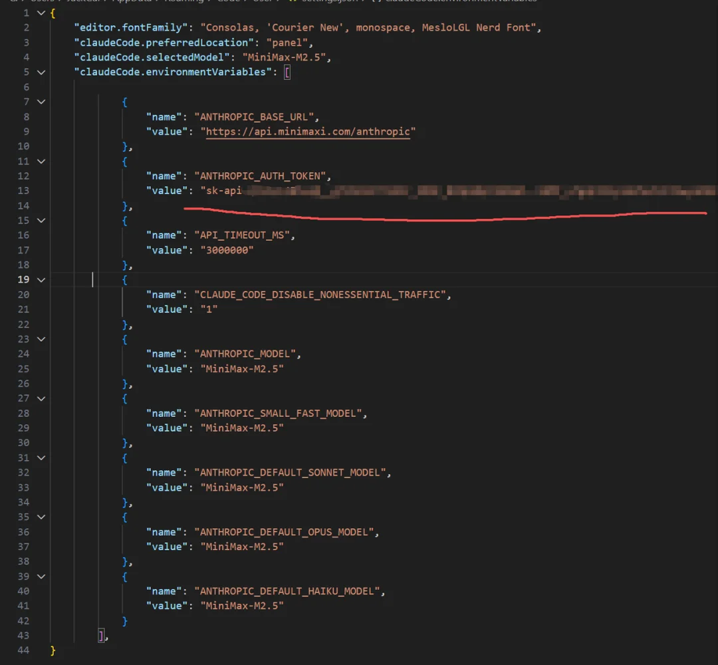Collapse the API_TIMEOUT_MS block chevron
Image resolution: width=718 pixels, height=665 pixels.
coord(41,220)
